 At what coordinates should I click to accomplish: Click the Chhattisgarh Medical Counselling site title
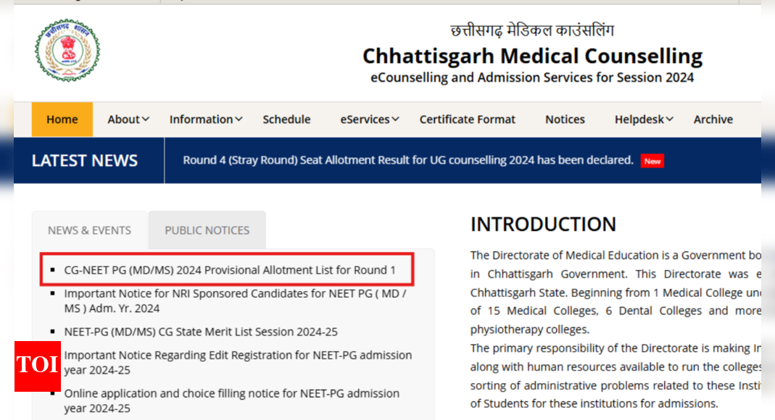[532, 56]
